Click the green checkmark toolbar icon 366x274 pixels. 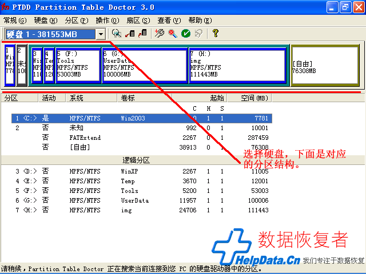tap(186, 34)
